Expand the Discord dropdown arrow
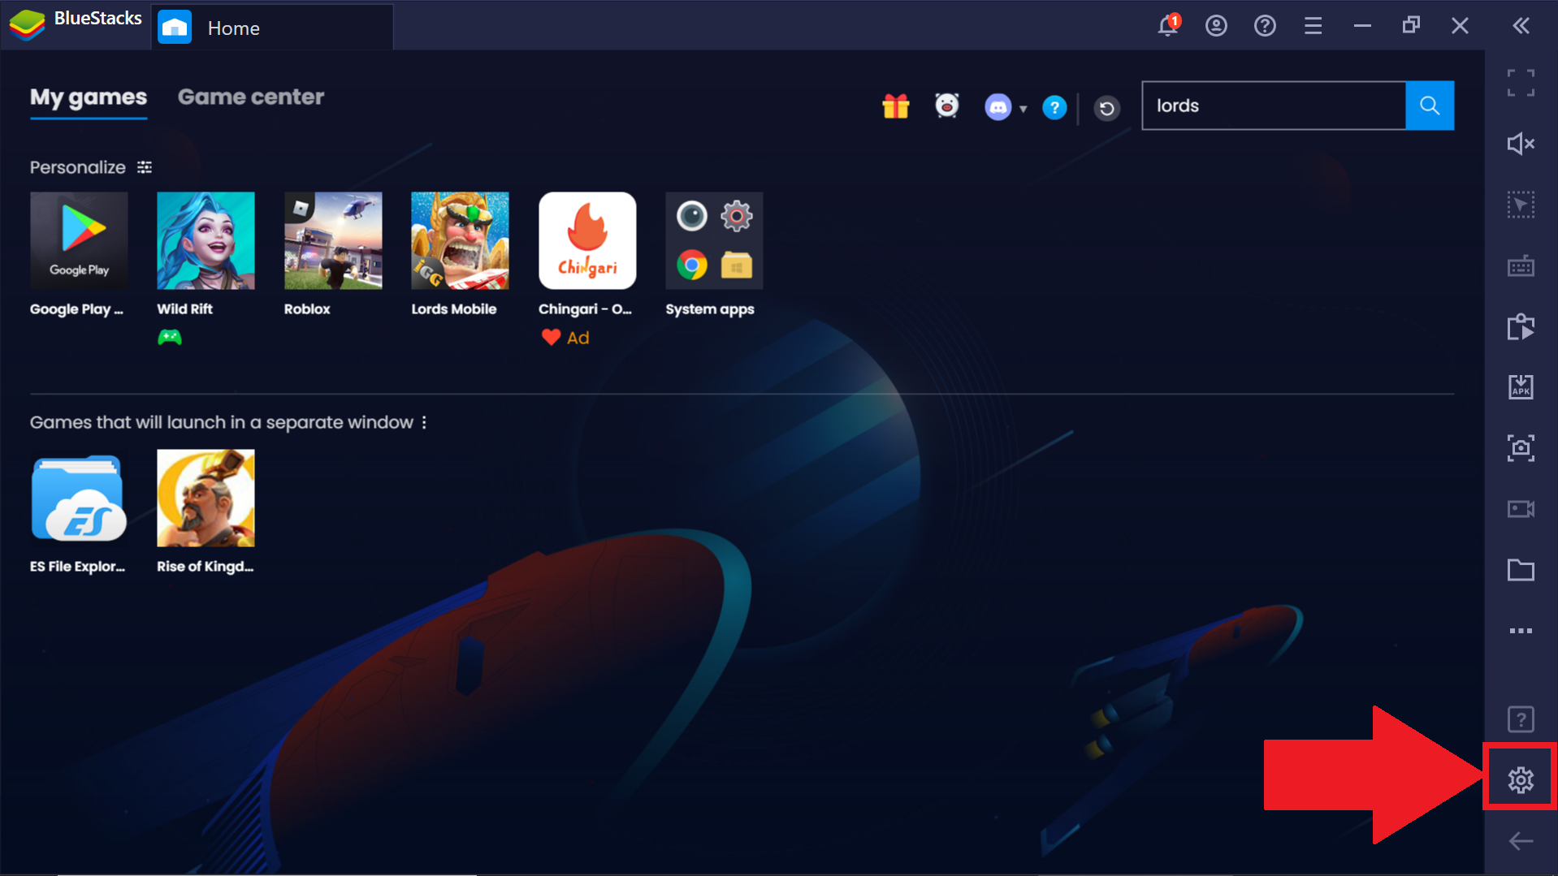Viewport: 1558px width, 876px height. pyautogui.click(x=1023, y=109)
